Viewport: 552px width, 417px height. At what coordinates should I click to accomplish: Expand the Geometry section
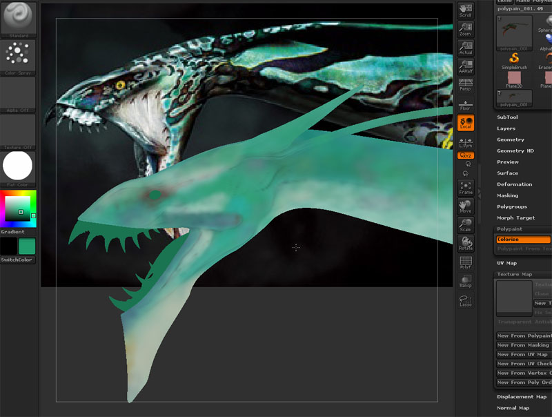(x=511, y=140)
